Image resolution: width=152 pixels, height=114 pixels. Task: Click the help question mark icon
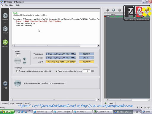(x=137, y=107)
